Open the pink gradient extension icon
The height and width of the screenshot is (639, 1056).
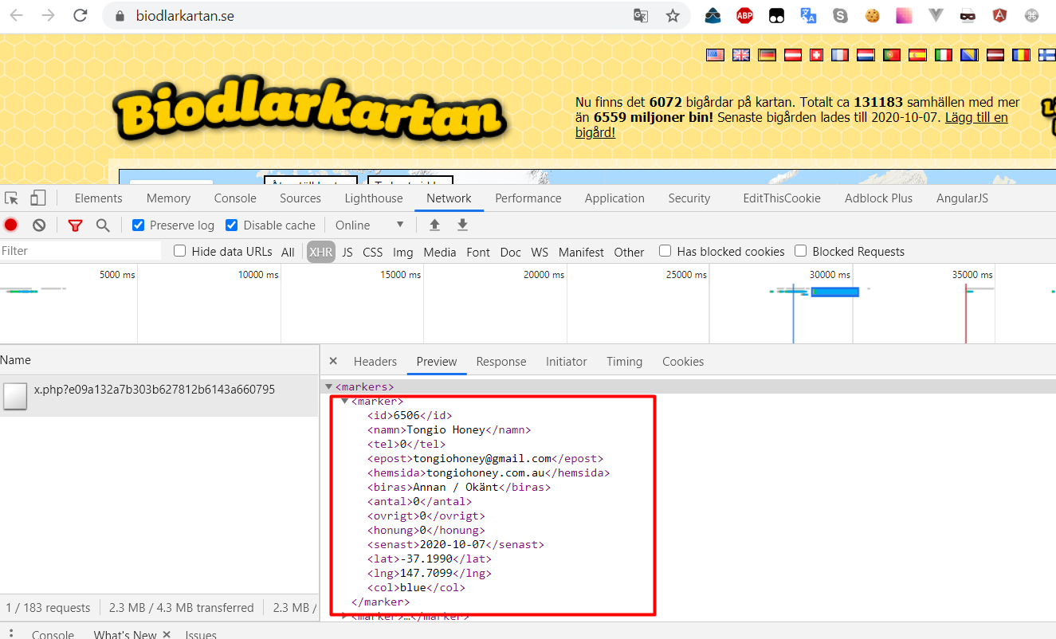[904, 15]
